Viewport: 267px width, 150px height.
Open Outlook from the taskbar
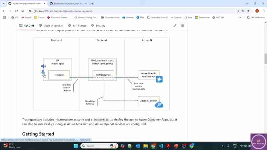point(138,146)
